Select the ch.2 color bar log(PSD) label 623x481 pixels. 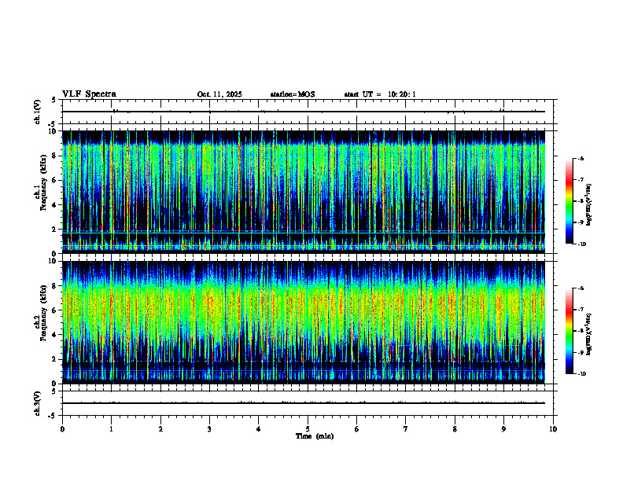tap(588, 334)
